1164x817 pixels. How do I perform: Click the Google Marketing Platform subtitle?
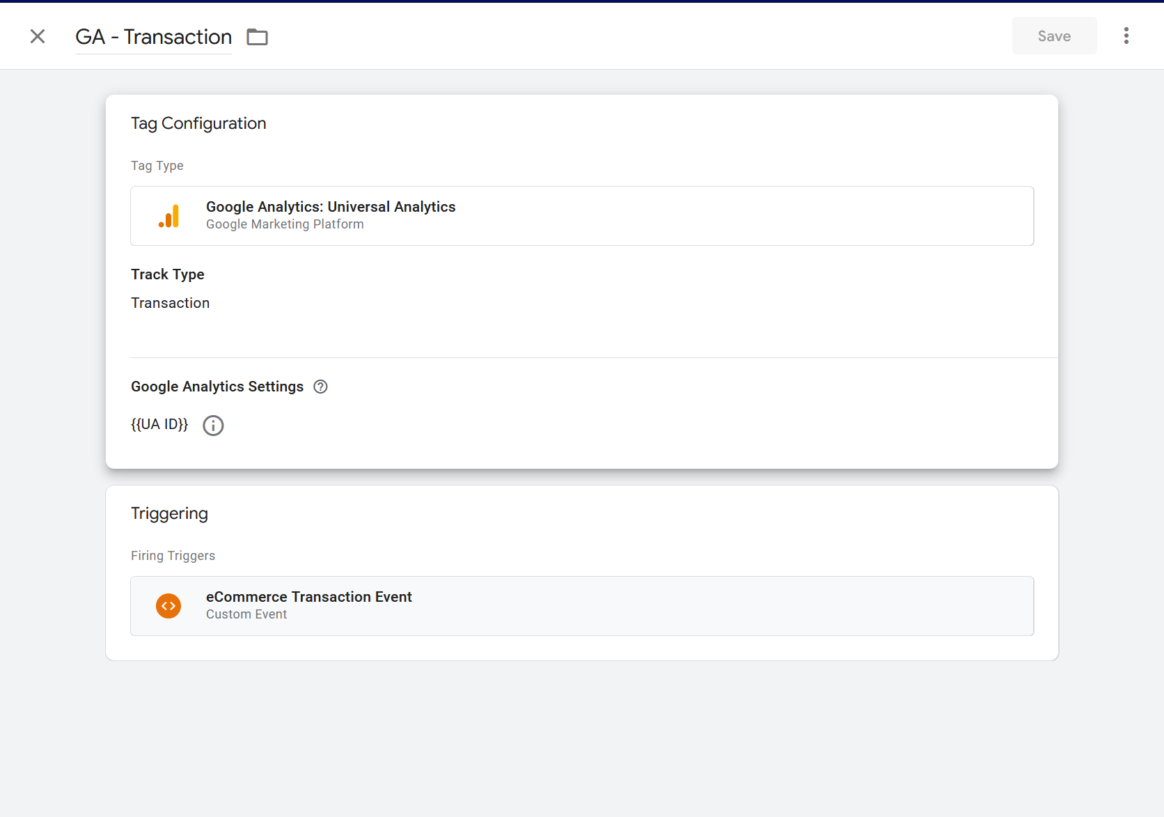point(285,224)
